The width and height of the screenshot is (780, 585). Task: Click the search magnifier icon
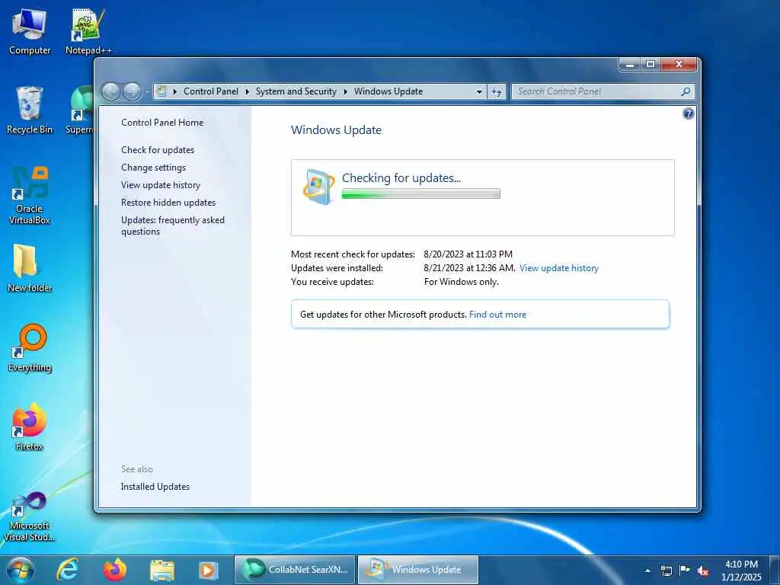point(686,91)
